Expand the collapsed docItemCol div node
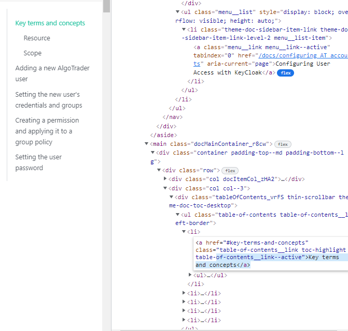The width and height of the screenshot is (348, 331). (x=165, y=179)
